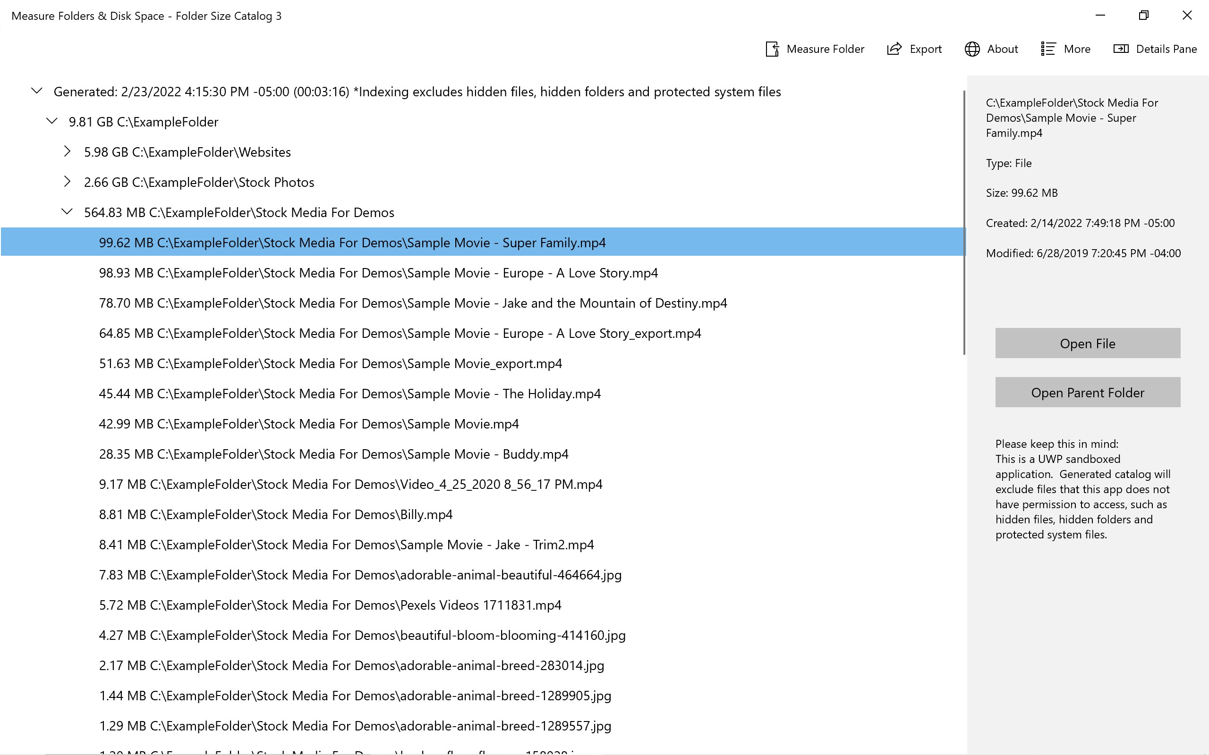This screenshot has height=755, width=1209.
Task: Click the Export share icon
Action: [894, 49]
